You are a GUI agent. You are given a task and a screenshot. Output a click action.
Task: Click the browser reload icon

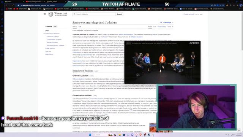pos(13,5)
